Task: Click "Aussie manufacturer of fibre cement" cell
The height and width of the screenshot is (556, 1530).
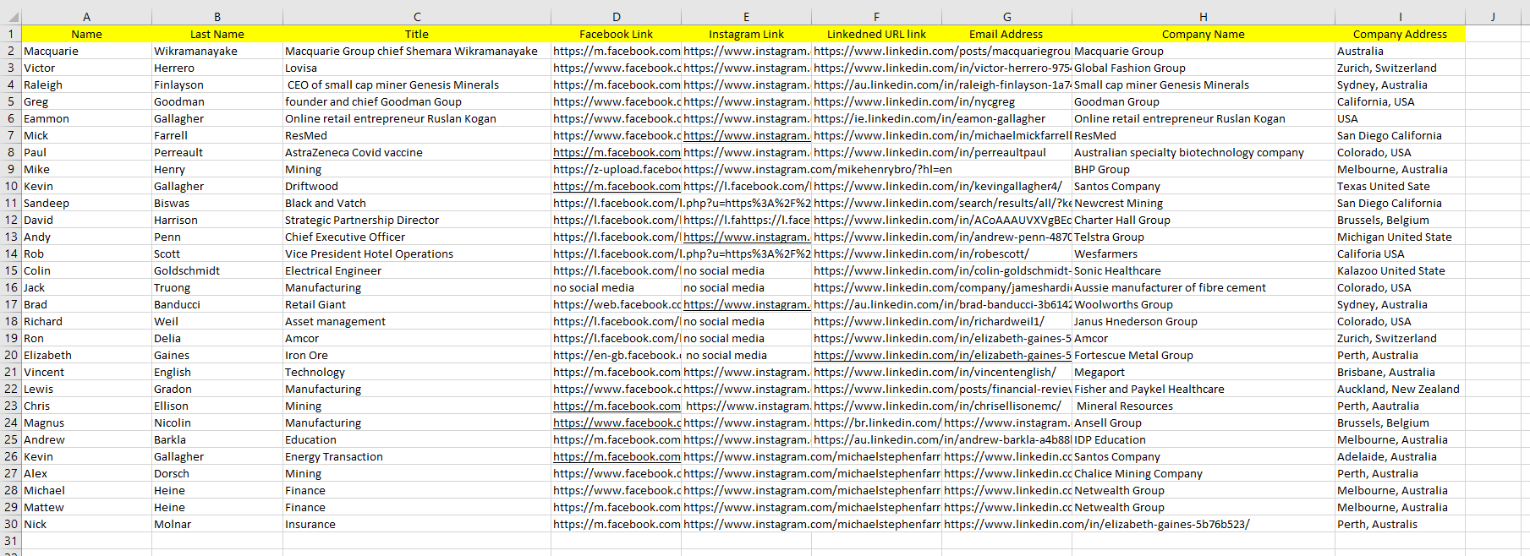Action: point(1204,287)
